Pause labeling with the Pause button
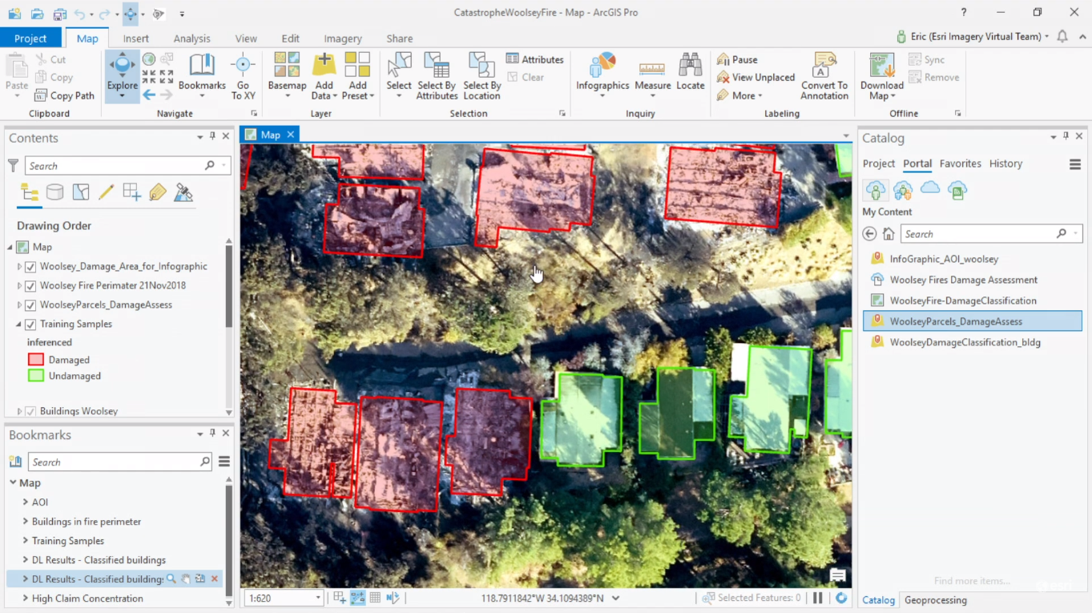This screenshot has width=1092, height=613. [x=737, y=59]
